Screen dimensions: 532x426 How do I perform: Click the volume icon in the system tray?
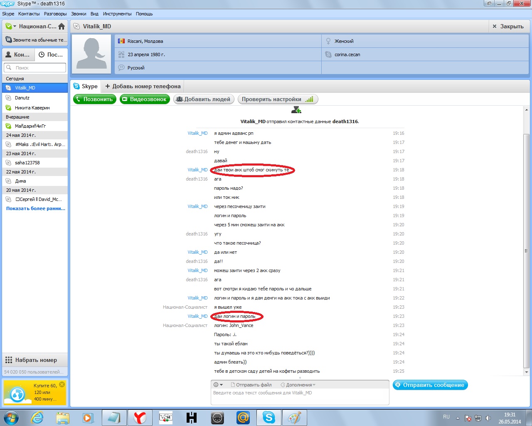(x=488, y=418)
